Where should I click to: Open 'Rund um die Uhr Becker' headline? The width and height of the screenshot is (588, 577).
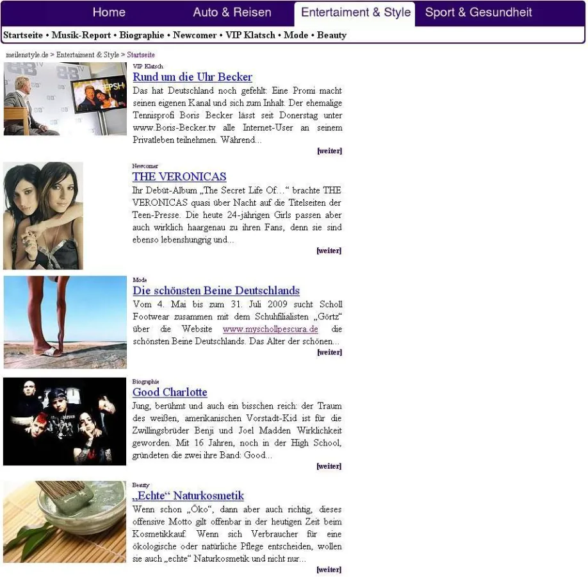192,77
